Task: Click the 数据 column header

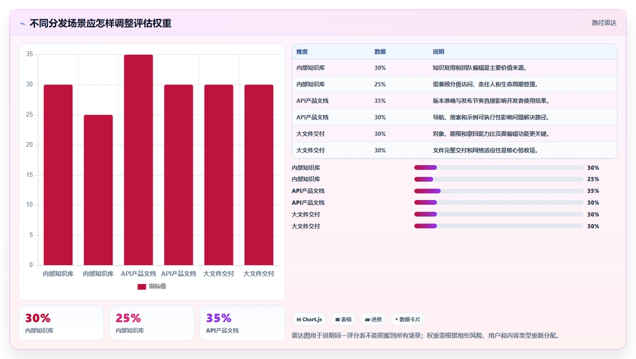Action: [380, 52]
